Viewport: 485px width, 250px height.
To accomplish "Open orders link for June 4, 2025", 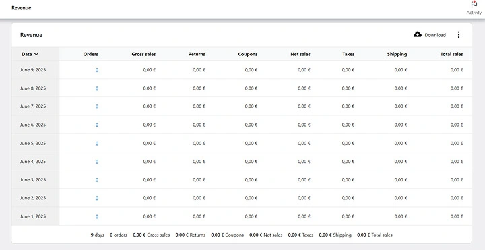I will [x=97, y=162].
